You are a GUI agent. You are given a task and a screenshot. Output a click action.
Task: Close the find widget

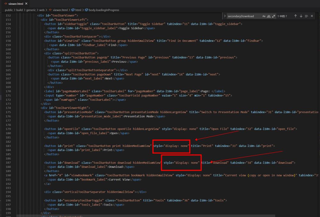click(312, 16)
